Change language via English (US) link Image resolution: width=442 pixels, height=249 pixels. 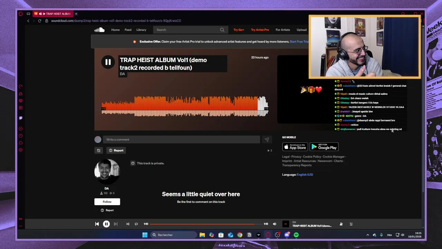coord(305,175)
